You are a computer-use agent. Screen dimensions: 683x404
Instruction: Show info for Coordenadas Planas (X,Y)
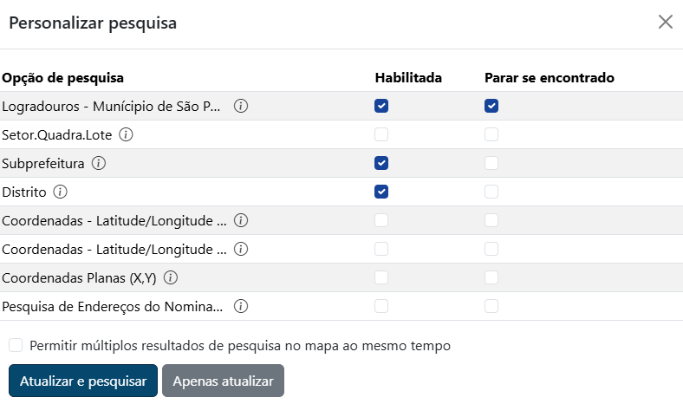pyautogui.click(x=170, y=277)
